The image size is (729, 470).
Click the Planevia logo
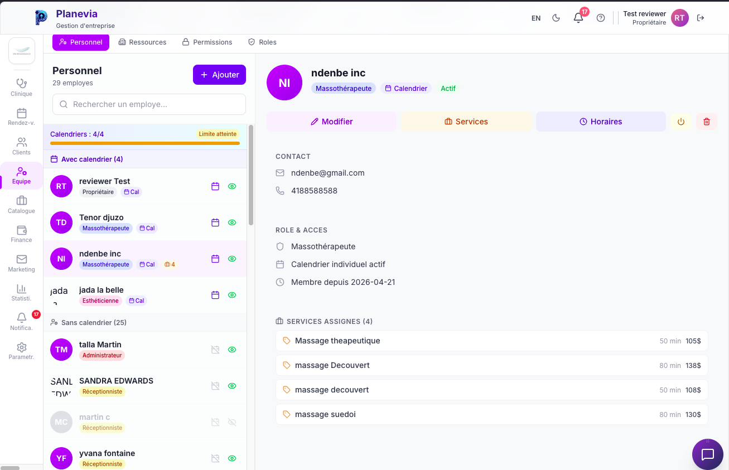[41, 18]
